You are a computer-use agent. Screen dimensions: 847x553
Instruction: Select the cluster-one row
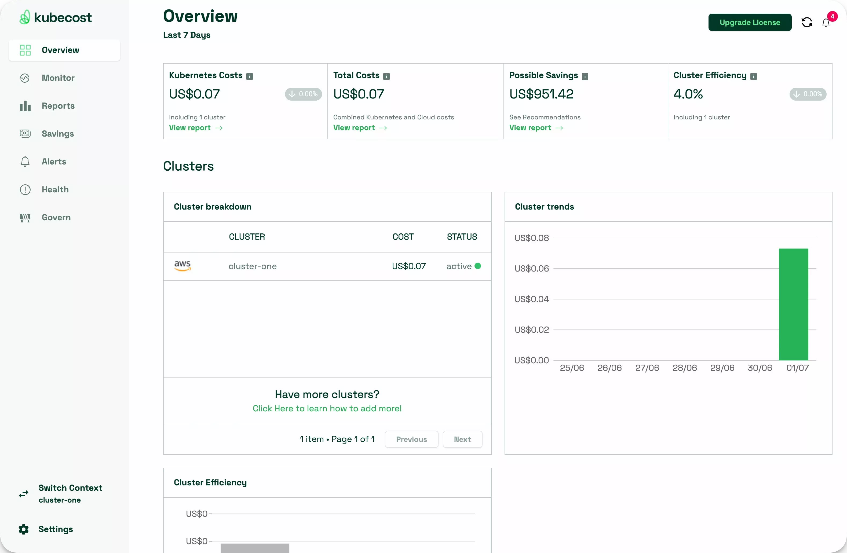point(253,266)
